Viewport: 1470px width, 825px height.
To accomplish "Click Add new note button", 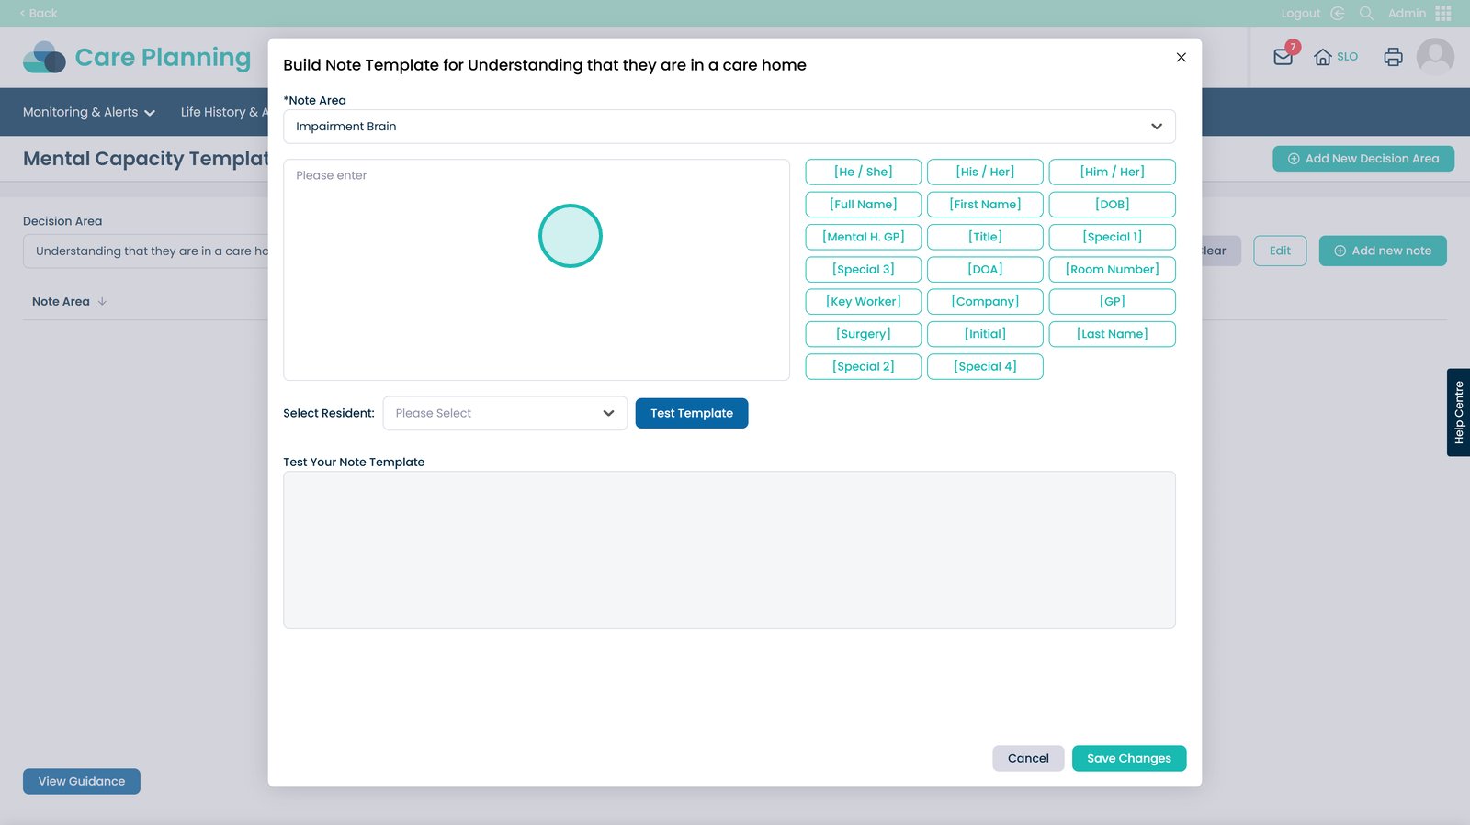I will (1383, 251).
